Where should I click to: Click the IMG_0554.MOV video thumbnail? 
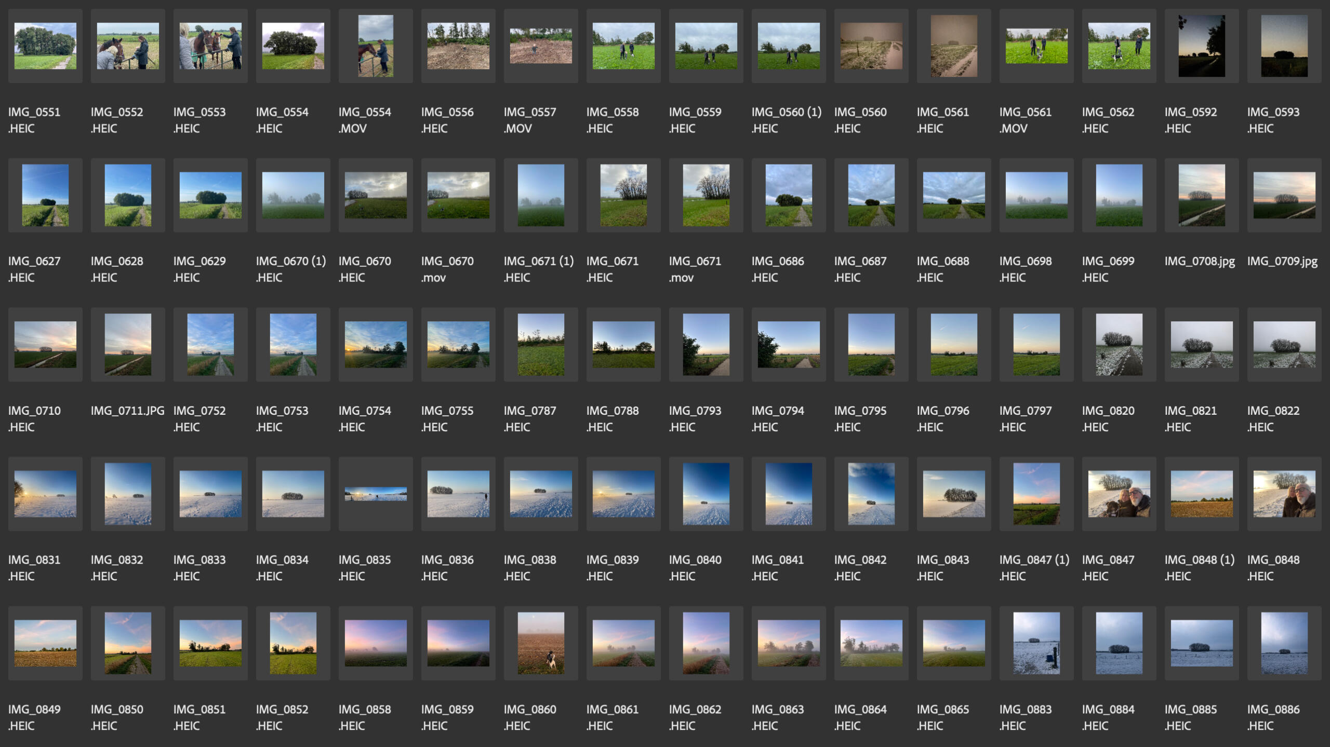click(376, 46)
